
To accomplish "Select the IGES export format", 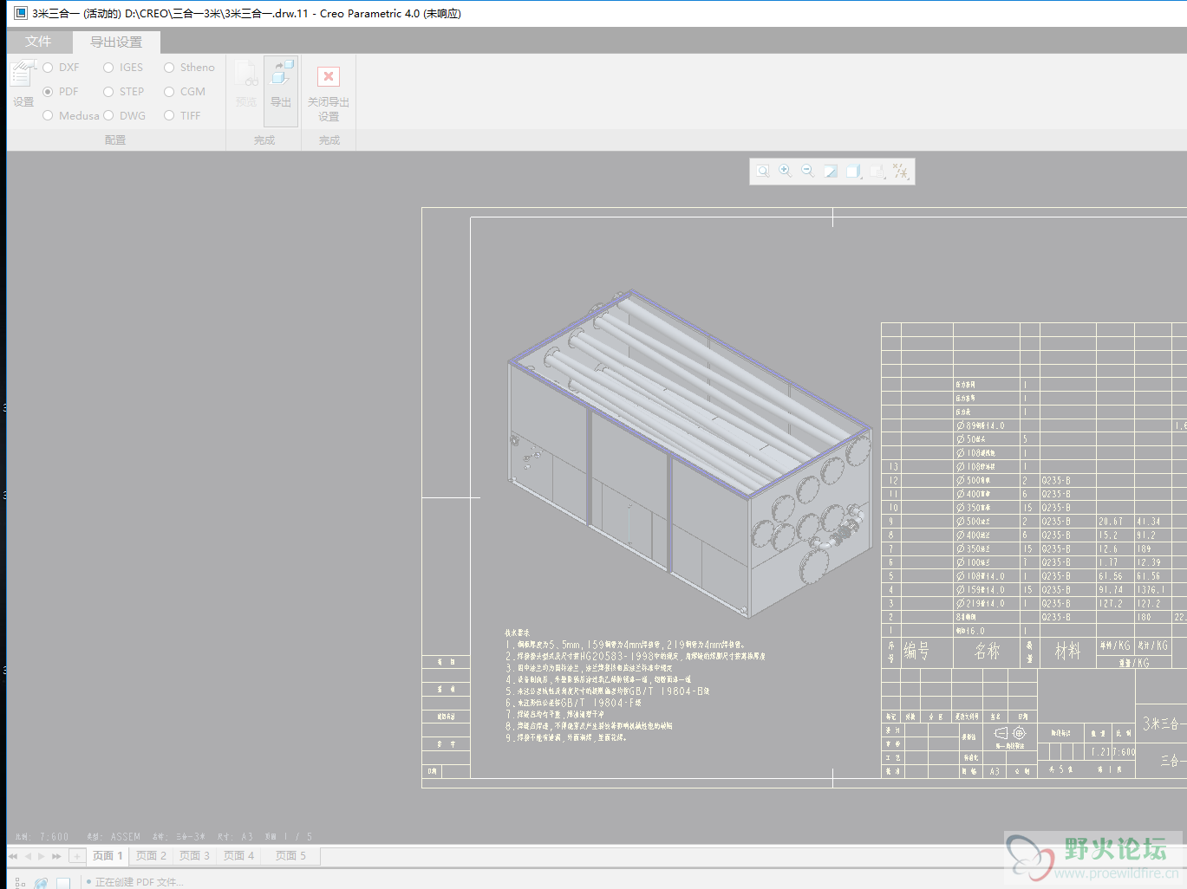I will click(123, 68).
